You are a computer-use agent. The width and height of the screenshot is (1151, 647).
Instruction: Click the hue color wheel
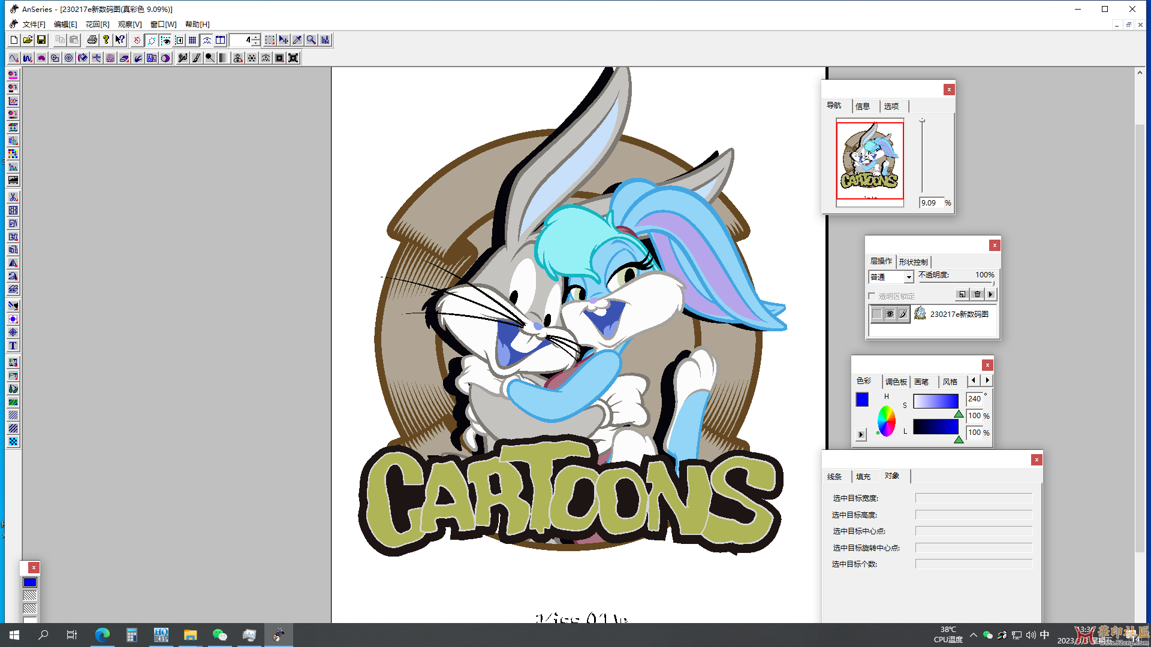886,421
